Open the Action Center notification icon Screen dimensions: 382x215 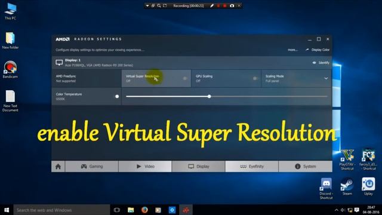(x=357, y=210)
